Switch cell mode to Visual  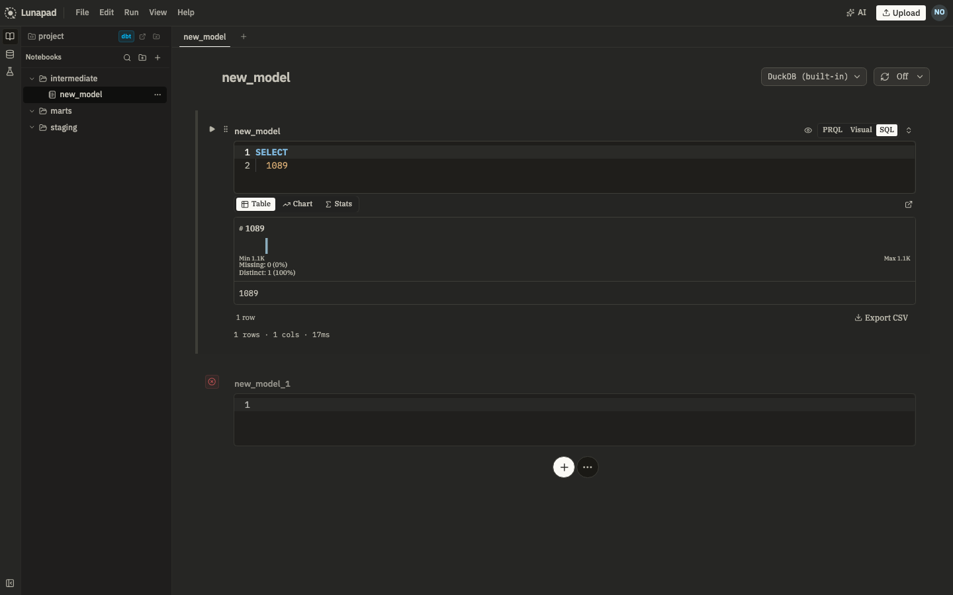861,130
